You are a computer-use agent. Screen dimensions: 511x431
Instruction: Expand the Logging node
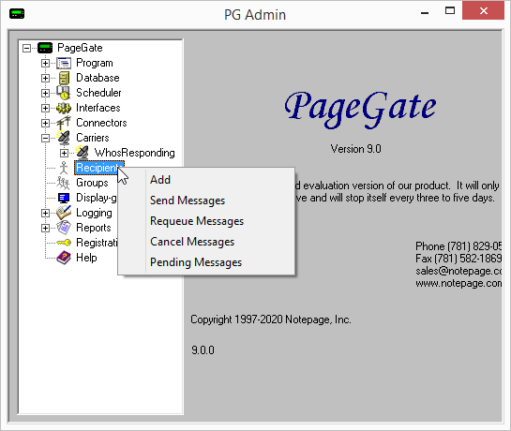pos(45,213)
